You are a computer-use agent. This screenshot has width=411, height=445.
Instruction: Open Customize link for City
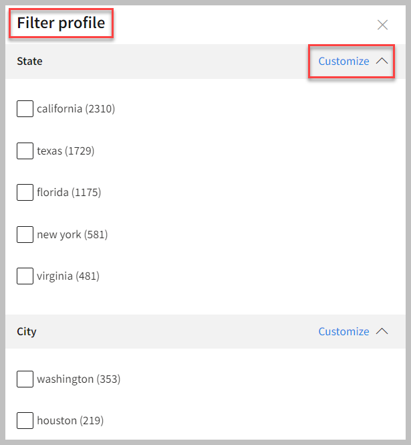[x=344, y=331]
